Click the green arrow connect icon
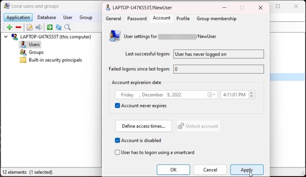The width and height of the screenshot is (306, 177). (x=50, y=27)
